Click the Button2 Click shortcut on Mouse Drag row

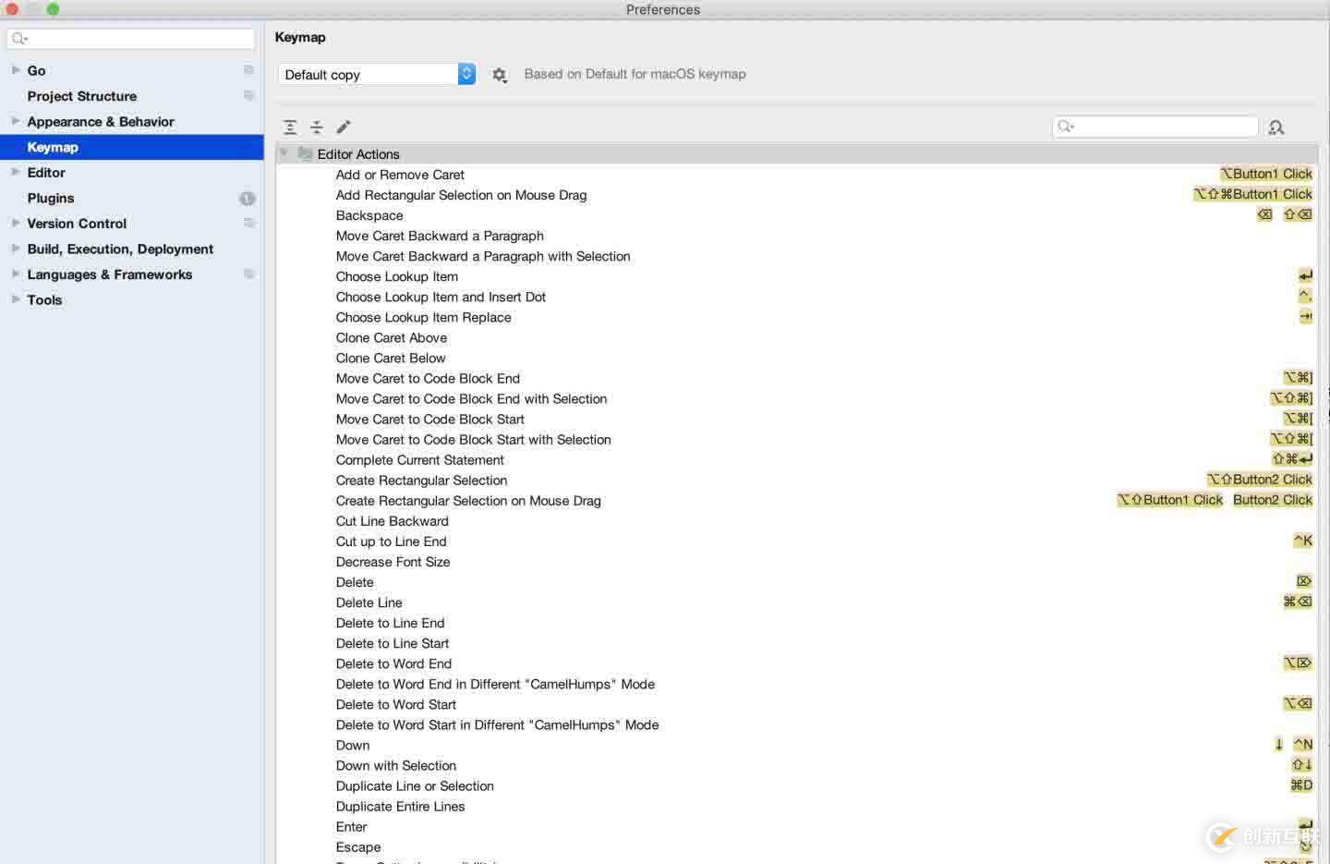click(x=1273, y=500)
